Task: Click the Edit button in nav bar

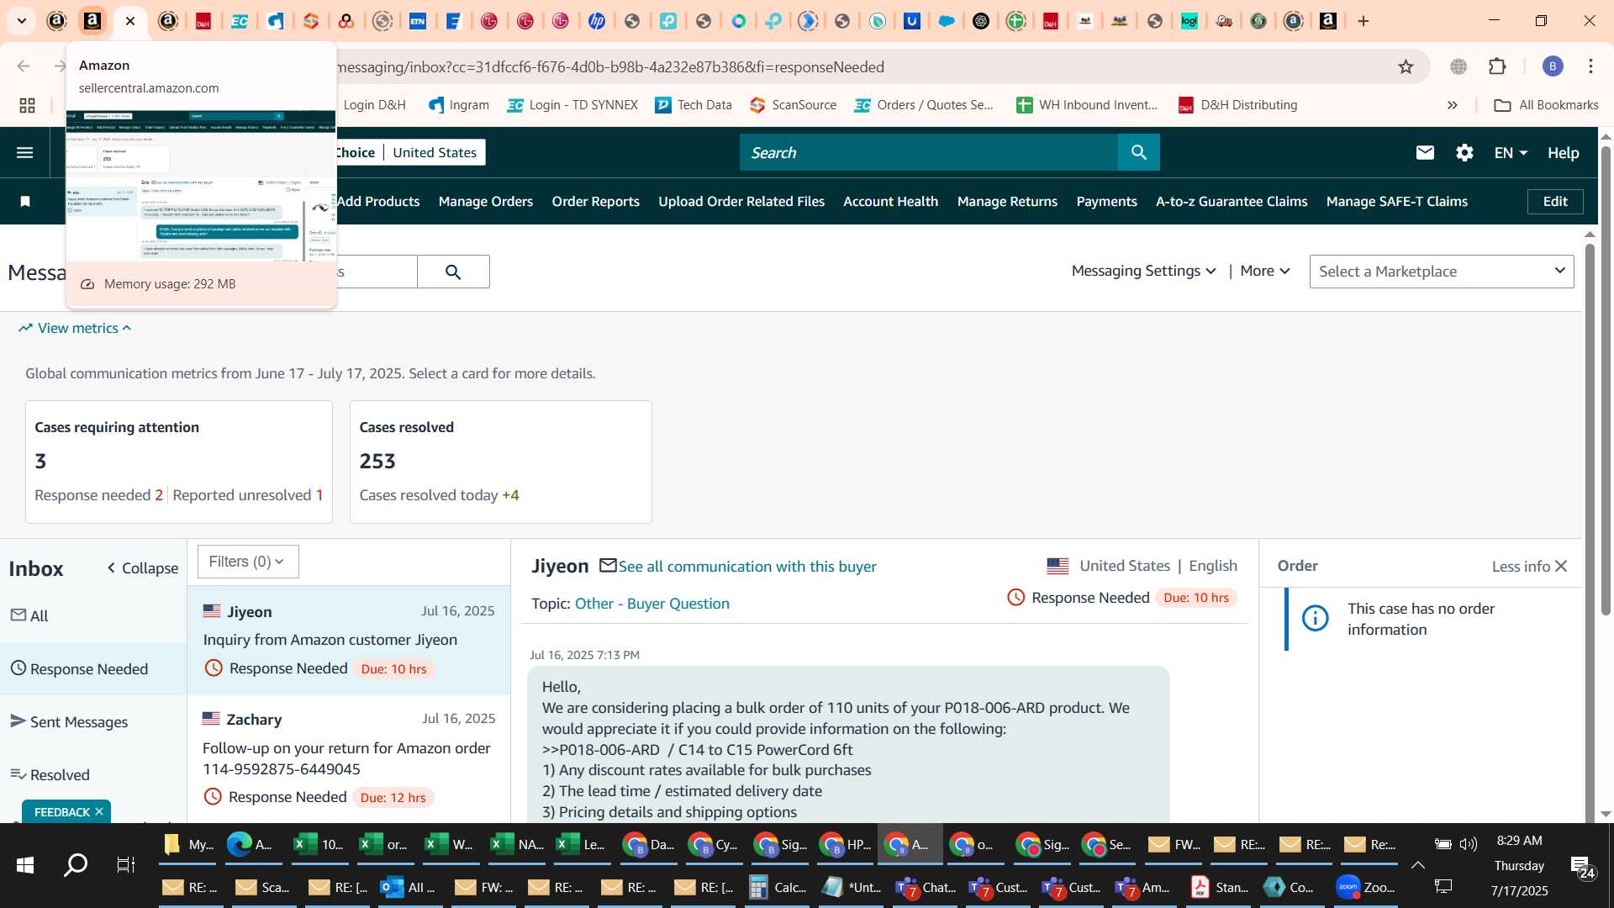Action: 1555,201
